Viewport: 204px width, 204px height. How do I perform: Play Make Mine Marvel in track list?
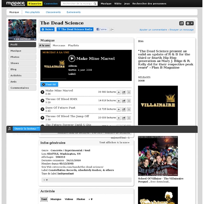coord(42,92)
